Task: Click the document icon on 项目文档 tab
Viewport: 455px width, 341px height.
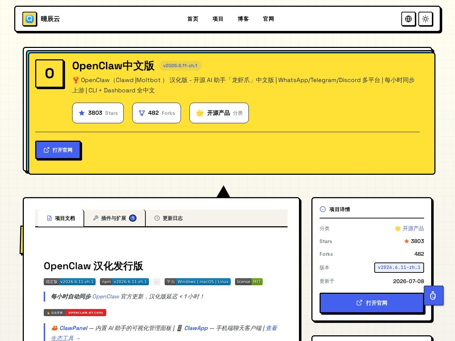Action: point(49,218)
